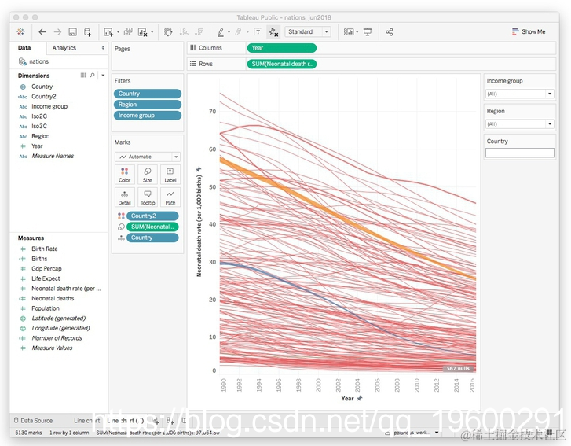
Task: Click the Undo back arrow
Action: (42, 32)
